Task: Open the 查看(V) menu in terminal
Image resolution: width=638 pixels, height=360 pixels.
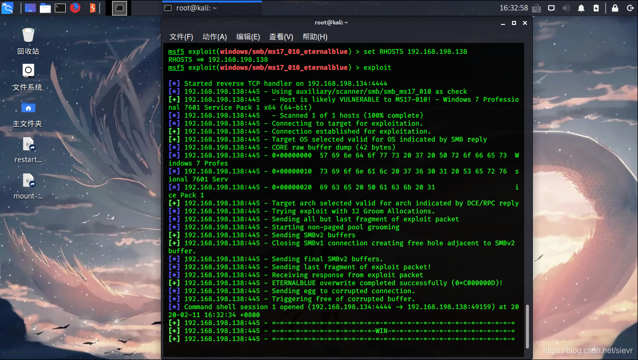Action: pos(281,37)
